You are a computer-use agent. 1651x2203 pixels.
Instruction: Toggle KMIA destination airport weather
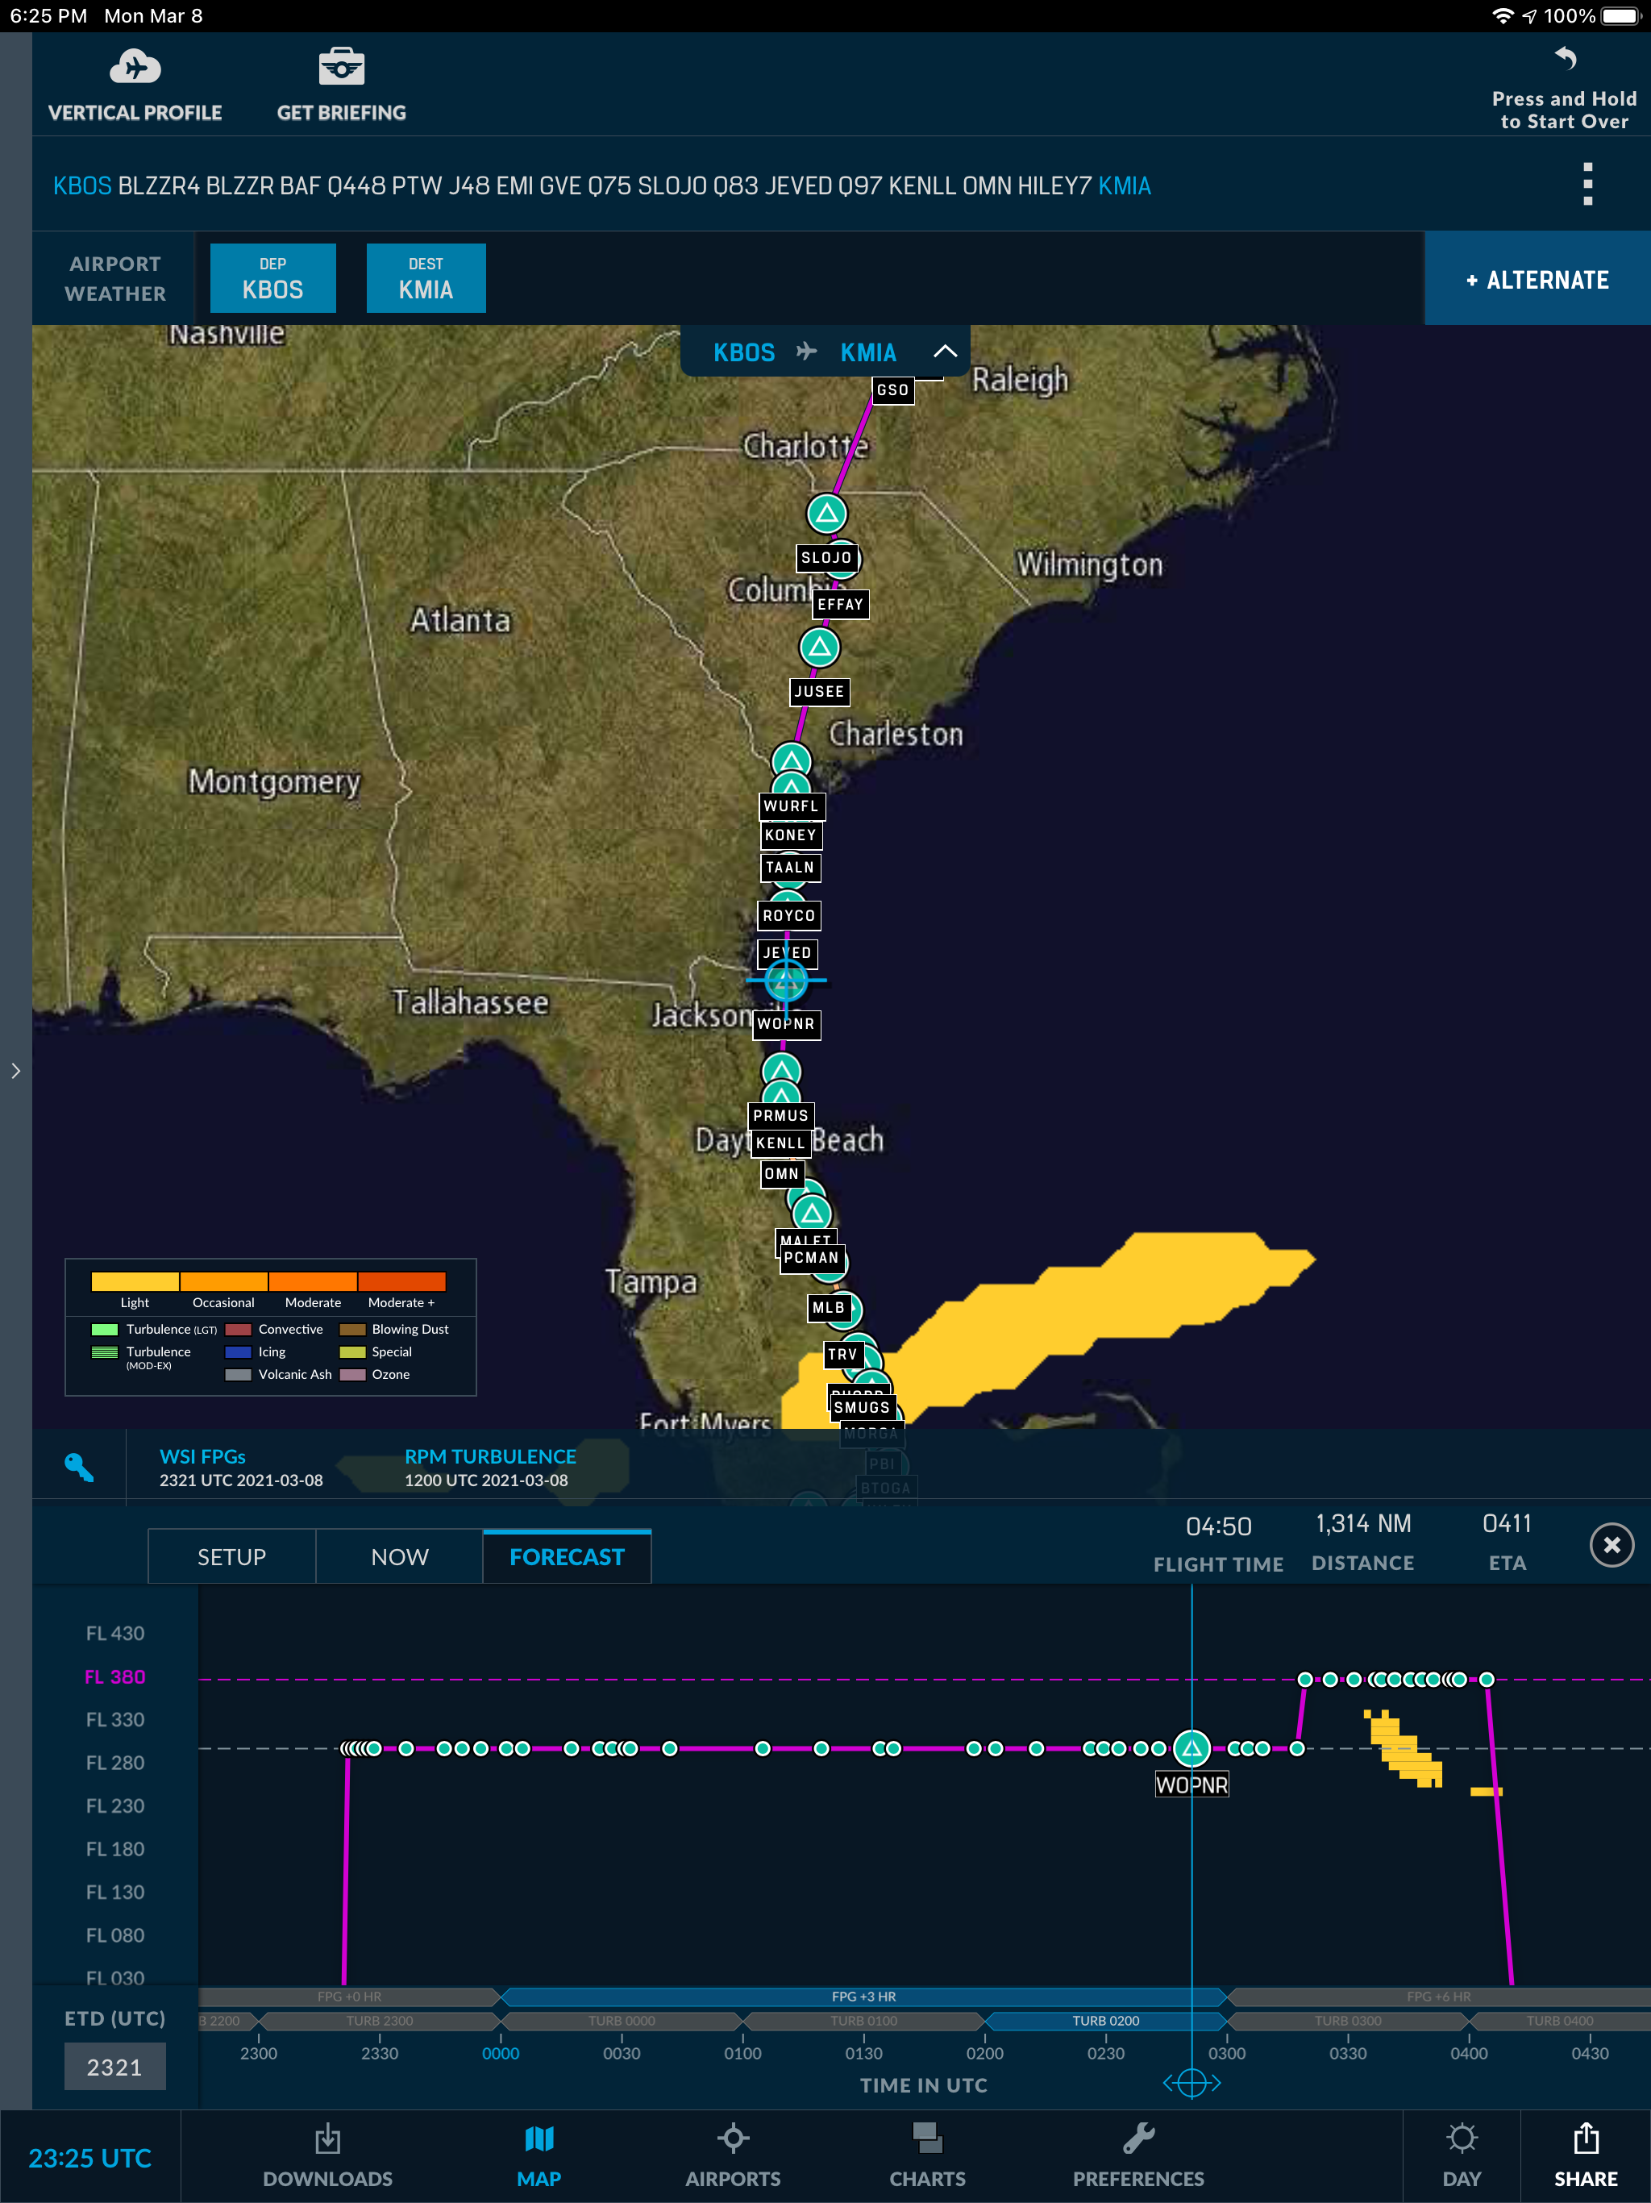point(426,279)
